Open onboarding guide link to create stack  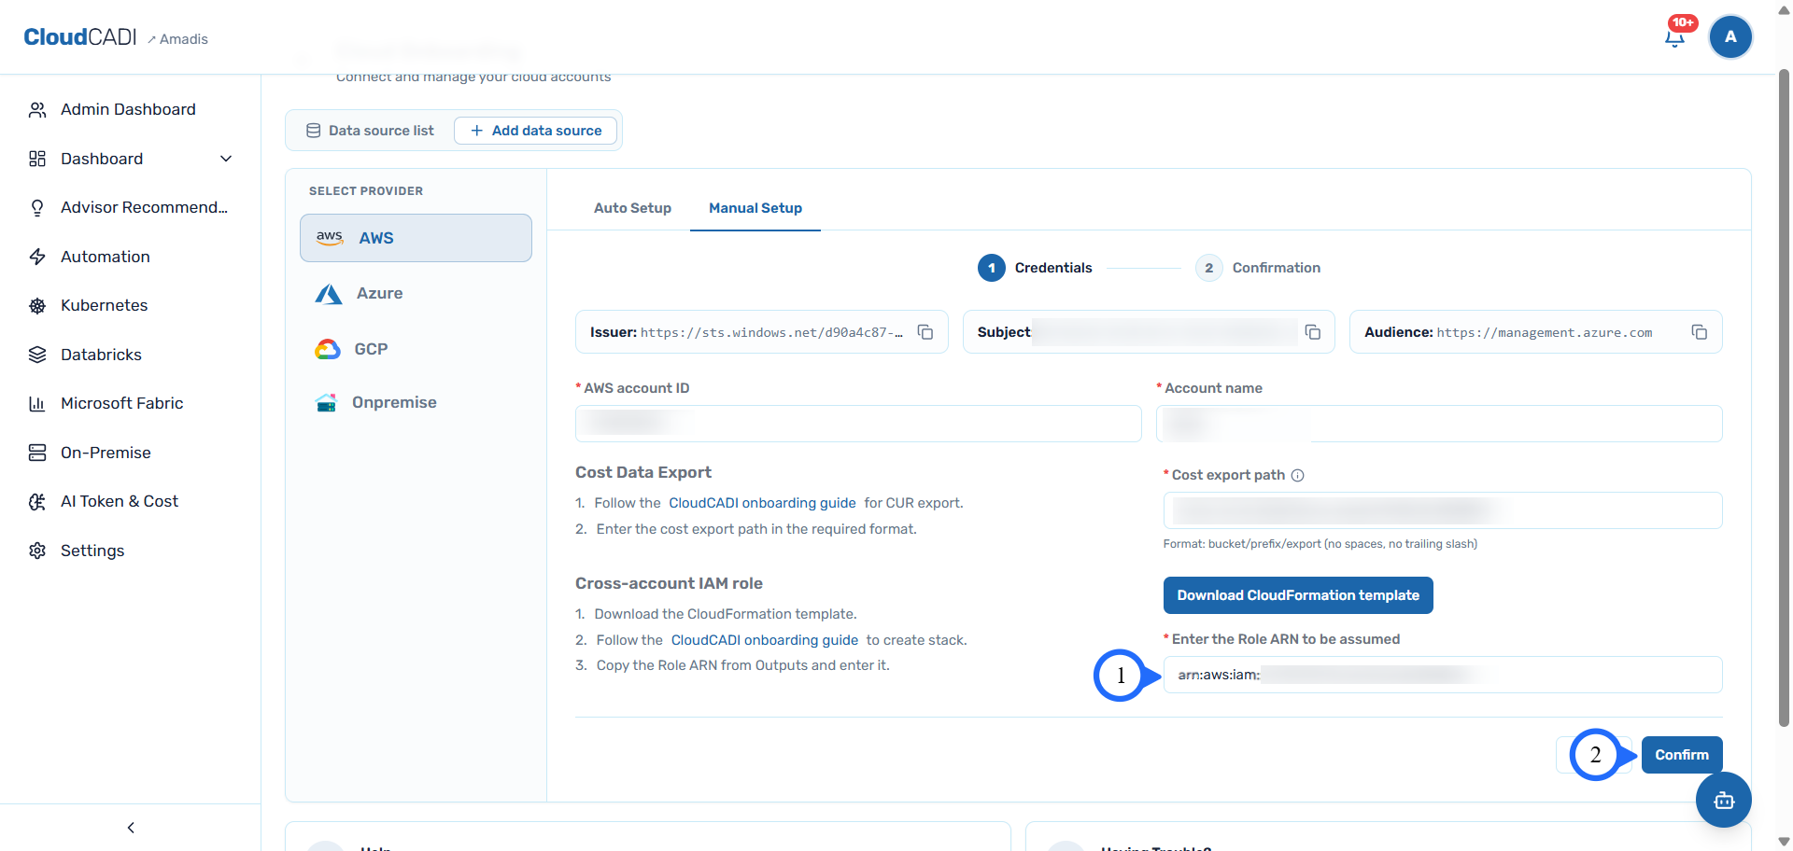coord(765,640)
